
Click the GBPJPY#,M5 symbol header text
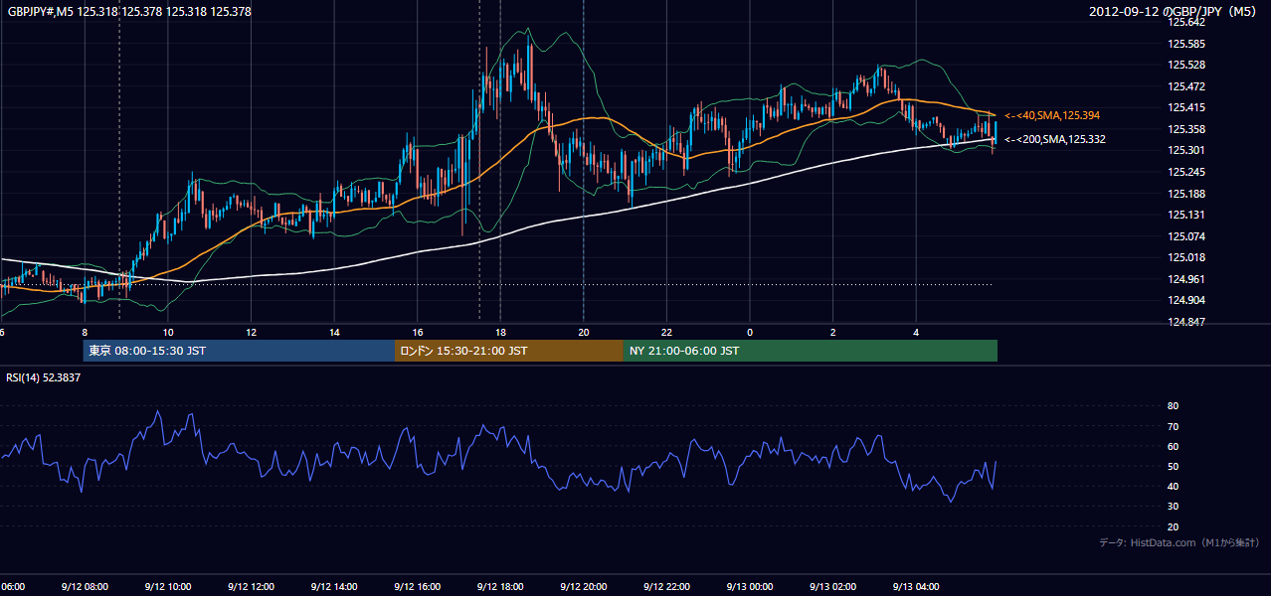(x=129, y=12)
